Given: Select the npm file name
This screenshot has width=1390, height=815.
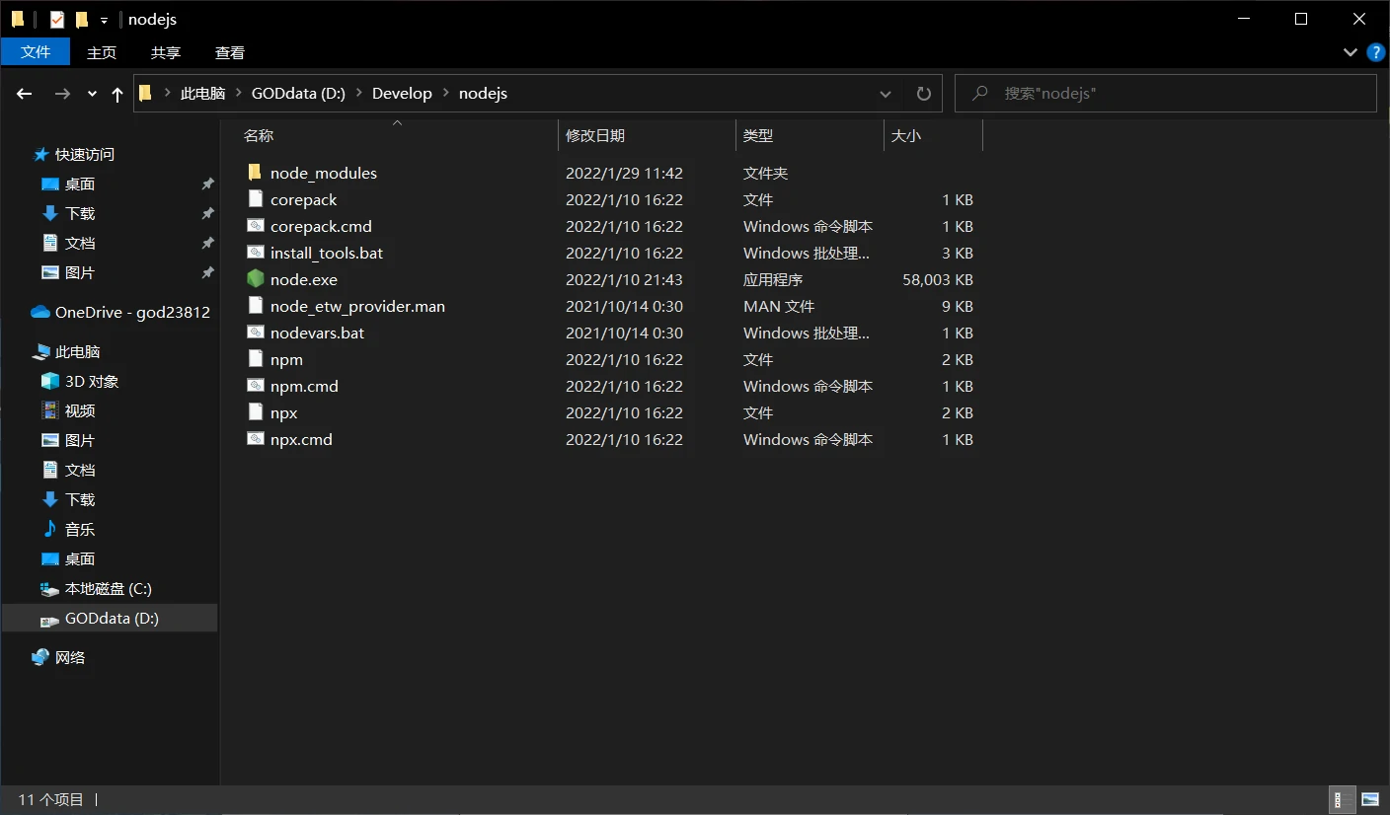Looking at the screenshot, I should pyautogui.click(x=286, y=359).
